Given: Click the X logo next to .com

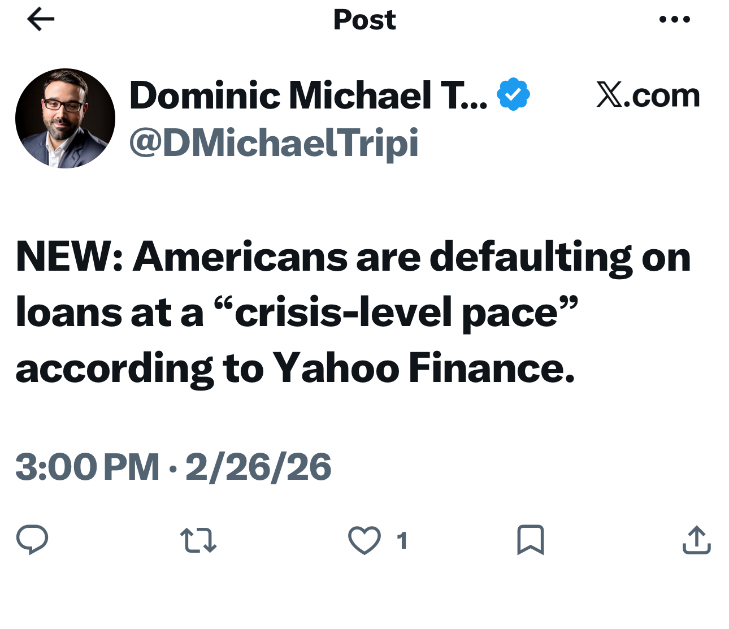Looking at the screenshot, I should click(x=609, y=95).
